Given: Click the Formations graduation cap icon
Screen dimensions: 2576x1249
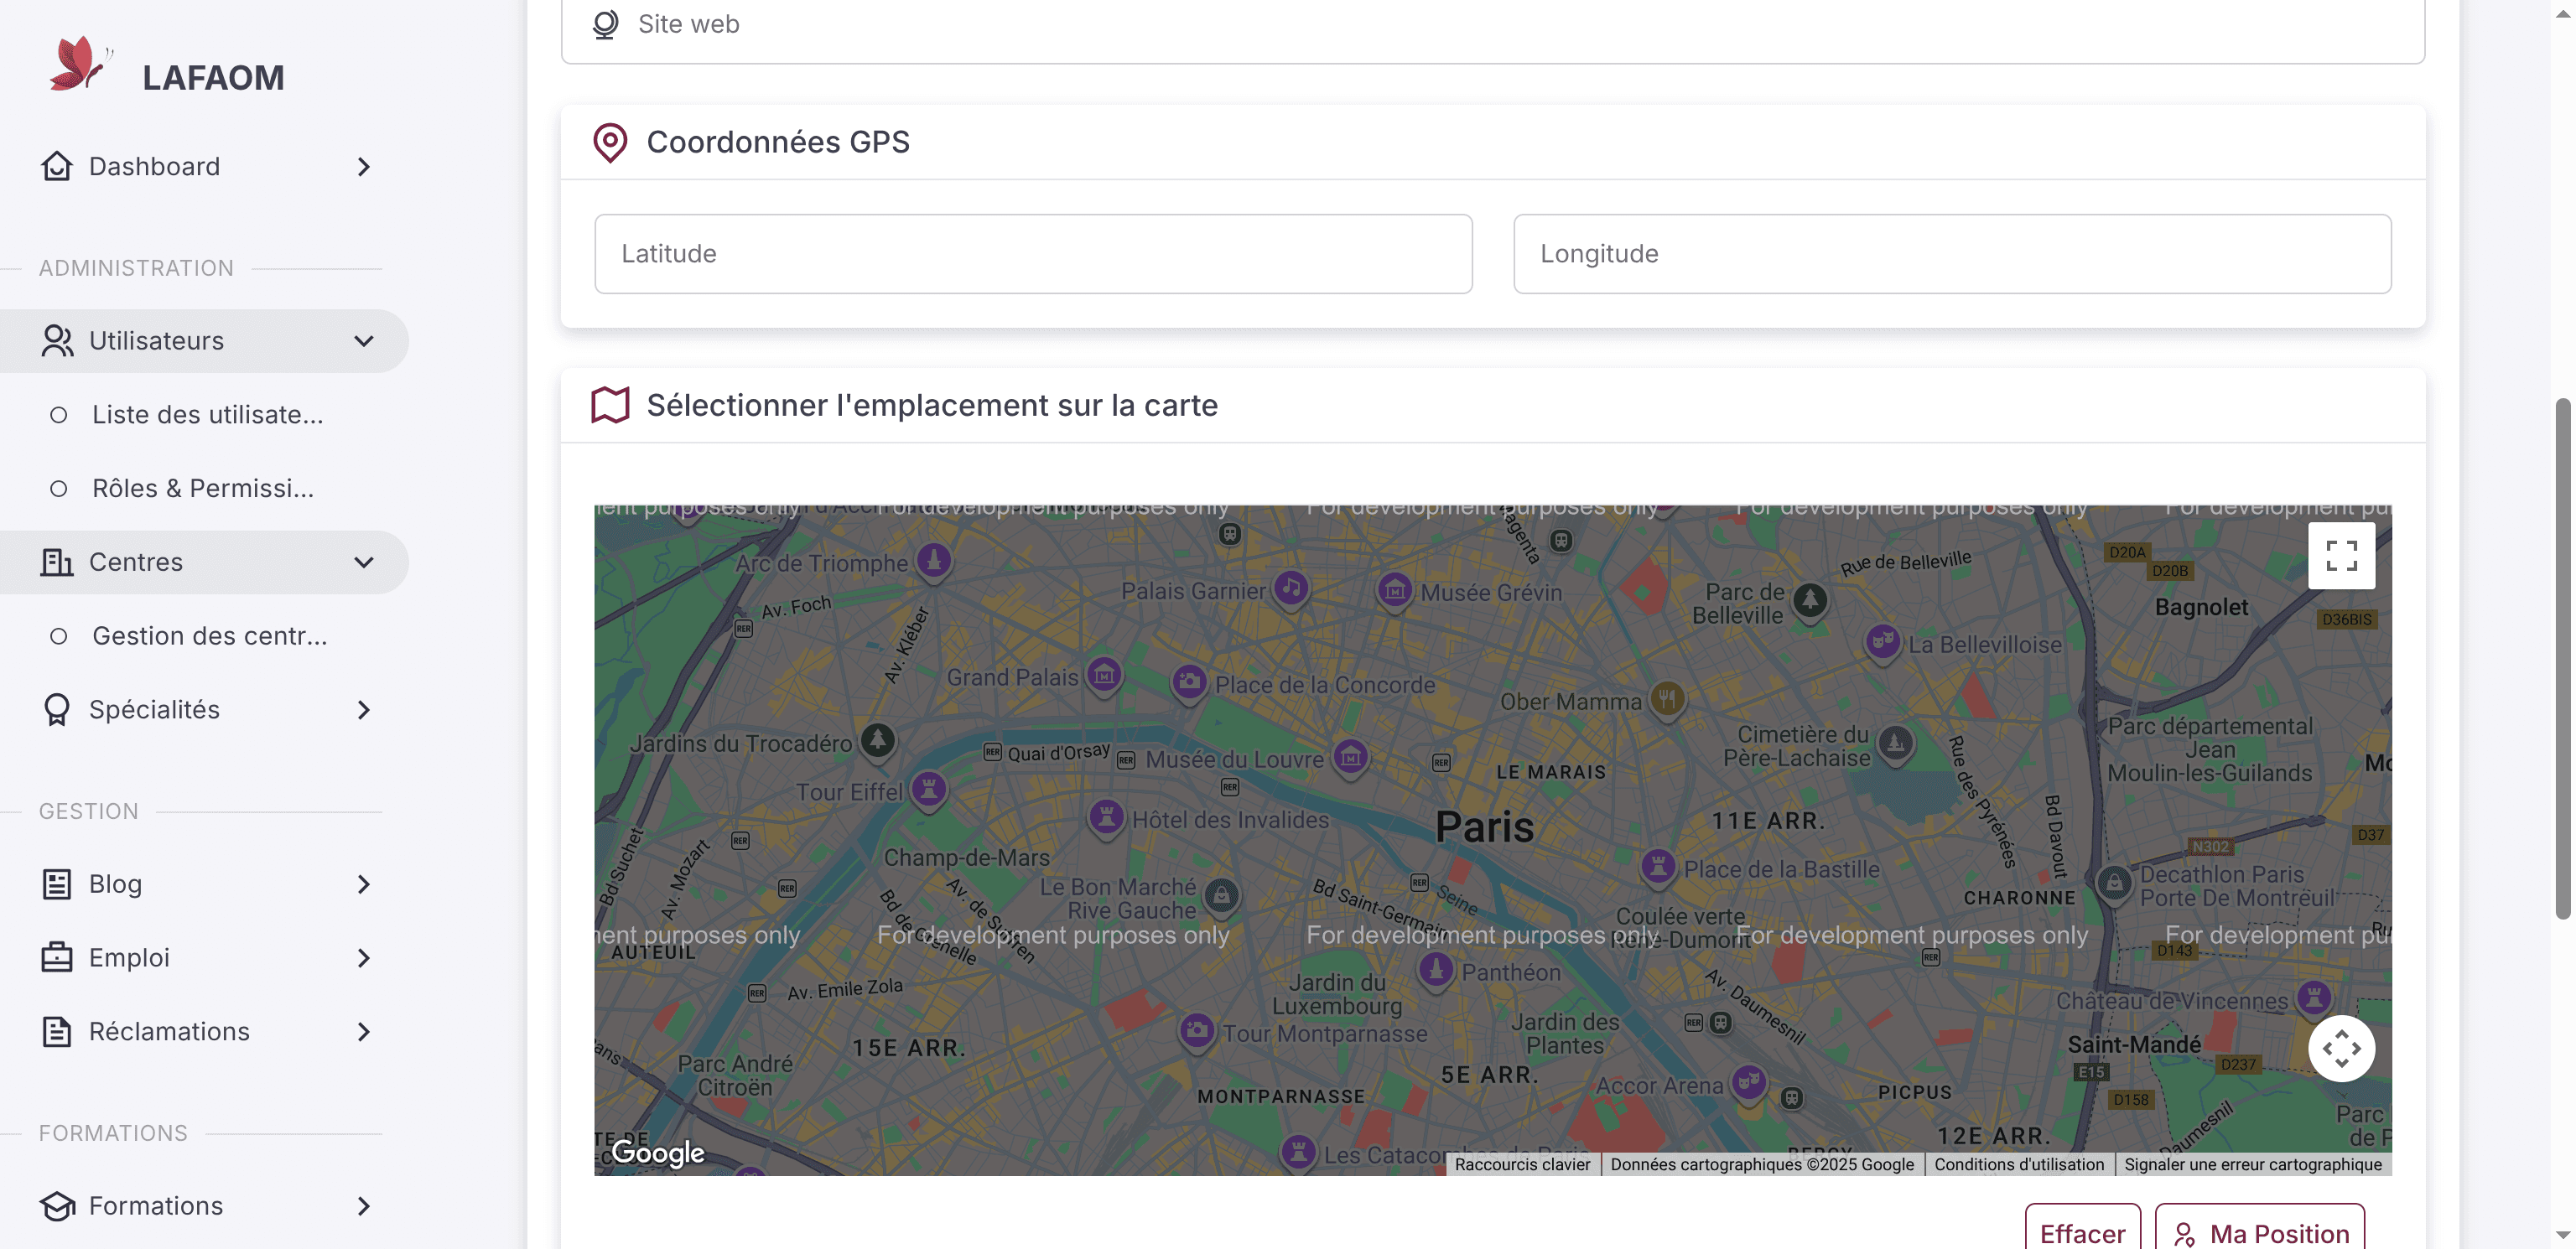Looking at the screenshot, I should tap(57, 1206).
